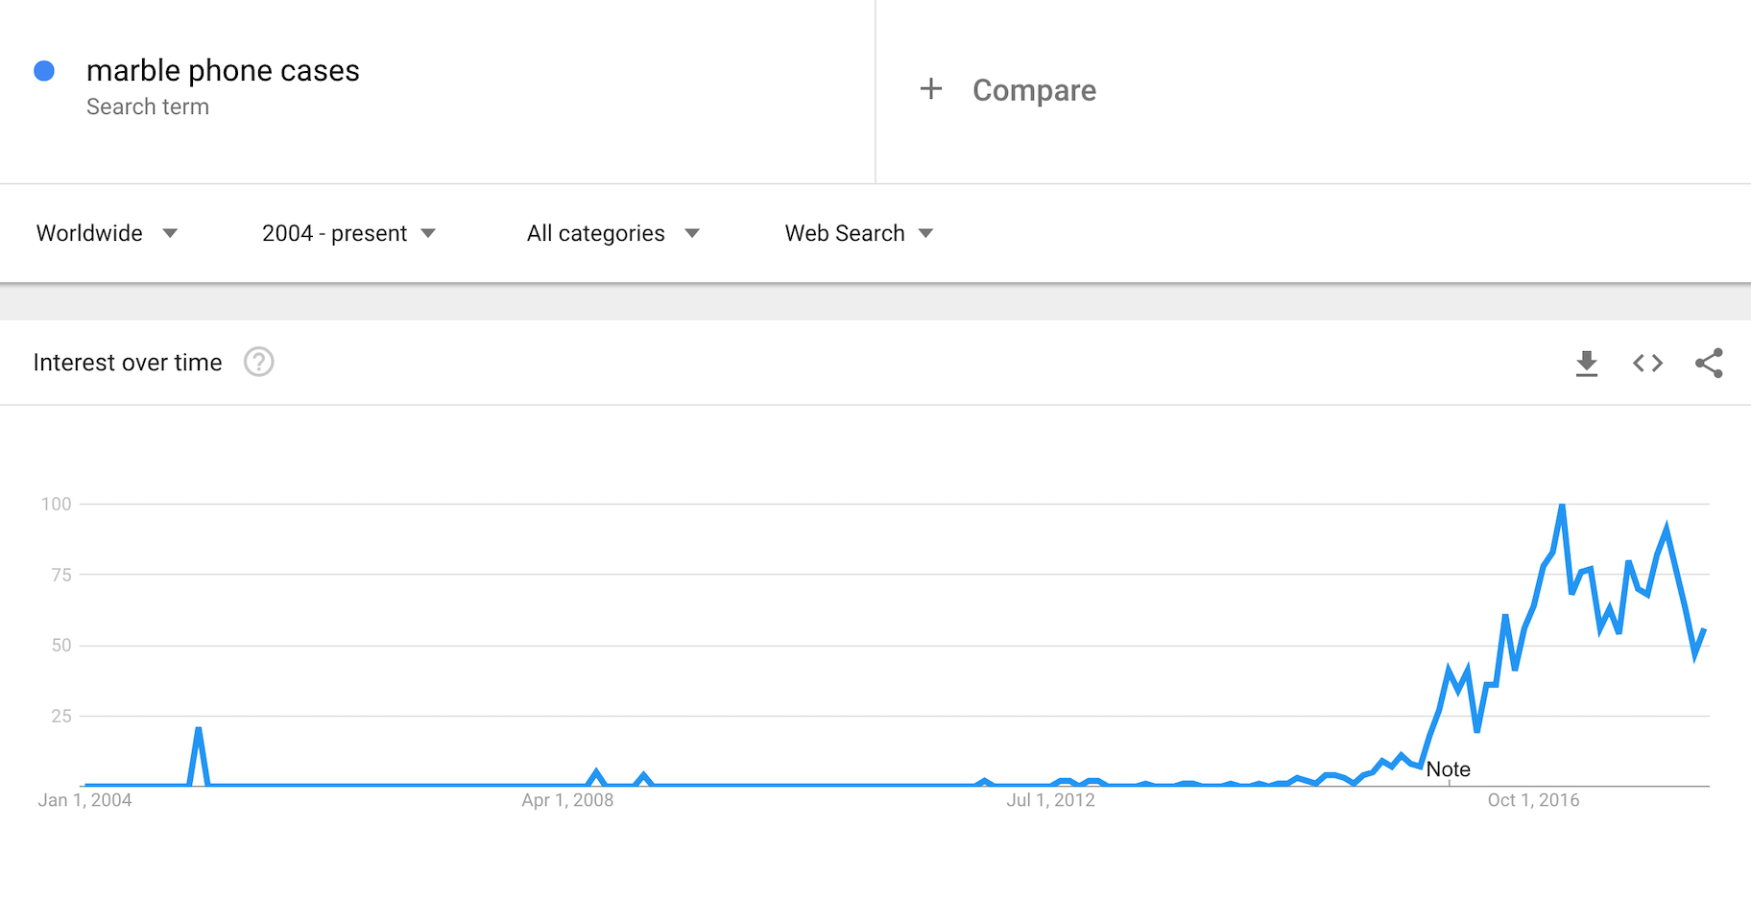Click the Interest over time heading
Screen dimensions: 1751x897
[128, 363]
